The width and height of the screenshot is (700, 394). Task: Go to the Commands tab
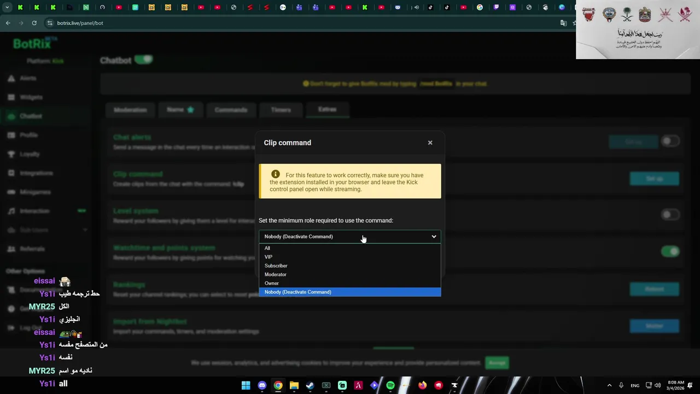231,110
